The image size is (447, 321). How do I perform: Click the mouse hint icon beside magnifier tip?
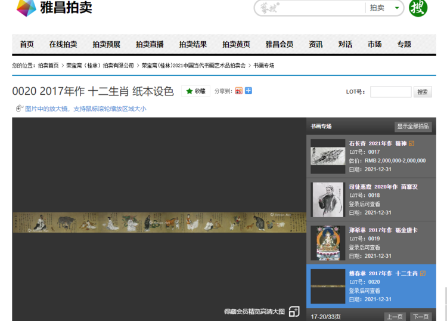click(19, 109)
